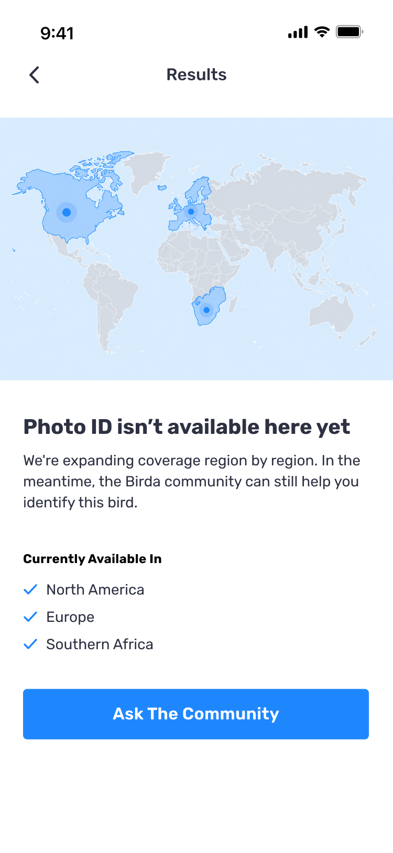Go back using the chevron arrow
393x853 pixels.
pyautogui.click(x=34, y=75)
